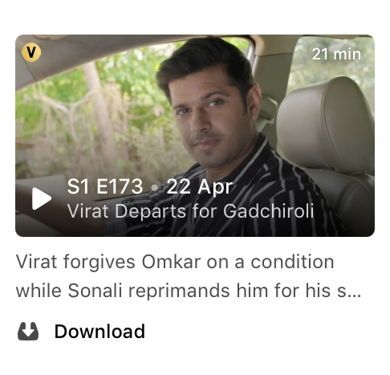Viewport: 390px width, 375px height.
Task: Click the gold V premium badge
Action: click(x=31, y=52)
